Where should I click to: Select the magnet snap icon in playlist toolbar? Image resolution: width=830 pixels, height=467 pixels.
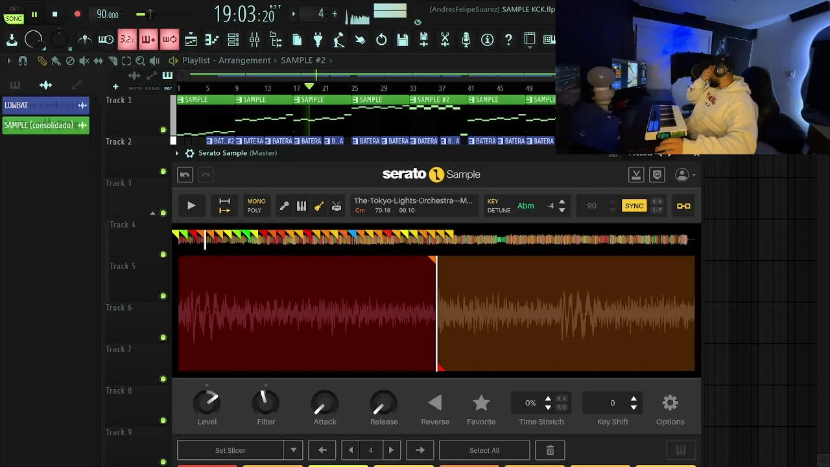pos(23,60)
